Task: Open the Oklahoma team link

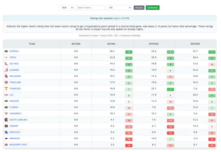Action: click(15, 76)
